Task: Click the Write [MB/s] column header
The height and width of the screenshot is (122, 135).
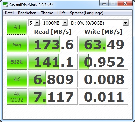Action: pos(104,32)
